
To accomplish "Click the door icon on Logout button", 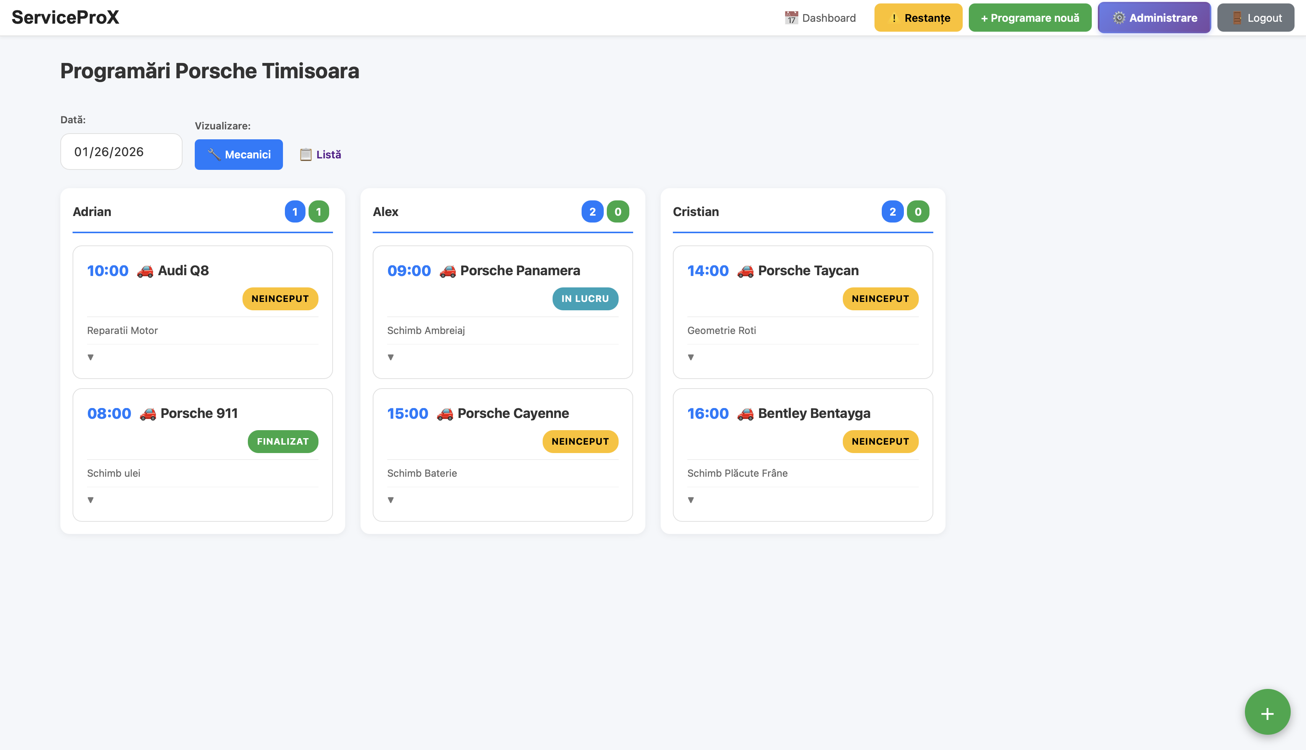I will [1236, 17].
